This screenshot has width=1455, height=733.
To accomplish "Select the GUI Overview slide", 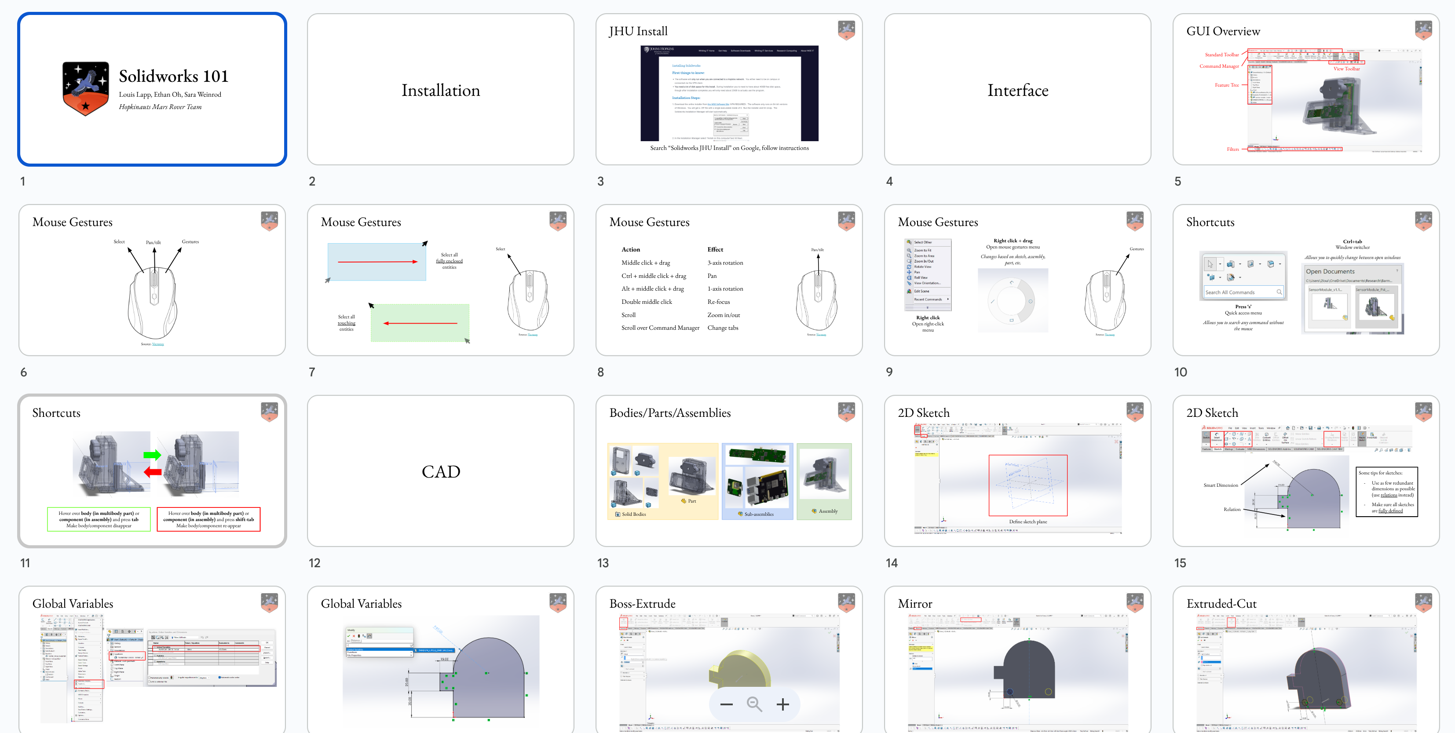I will pos(1305,89).
